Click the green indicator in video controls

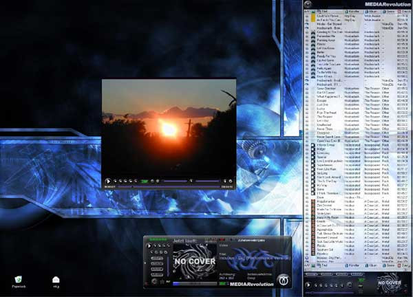coord(145,181)
